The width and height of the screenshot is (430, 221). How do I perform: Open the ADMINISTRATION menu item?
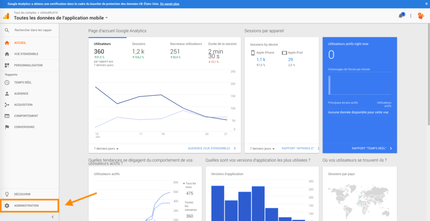26,205
